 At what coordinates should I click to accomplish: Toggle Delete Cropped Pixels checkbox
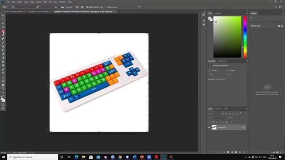click(87, 7)
